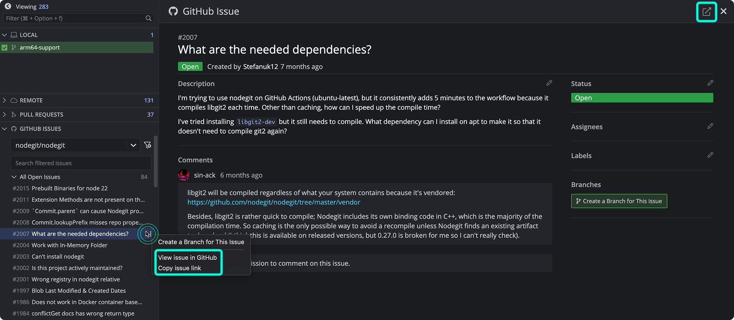Image resolution: width=734 pixels, height=320 pixels.
Task: Click the LOCAL section count 1
Action: [152, 35]
